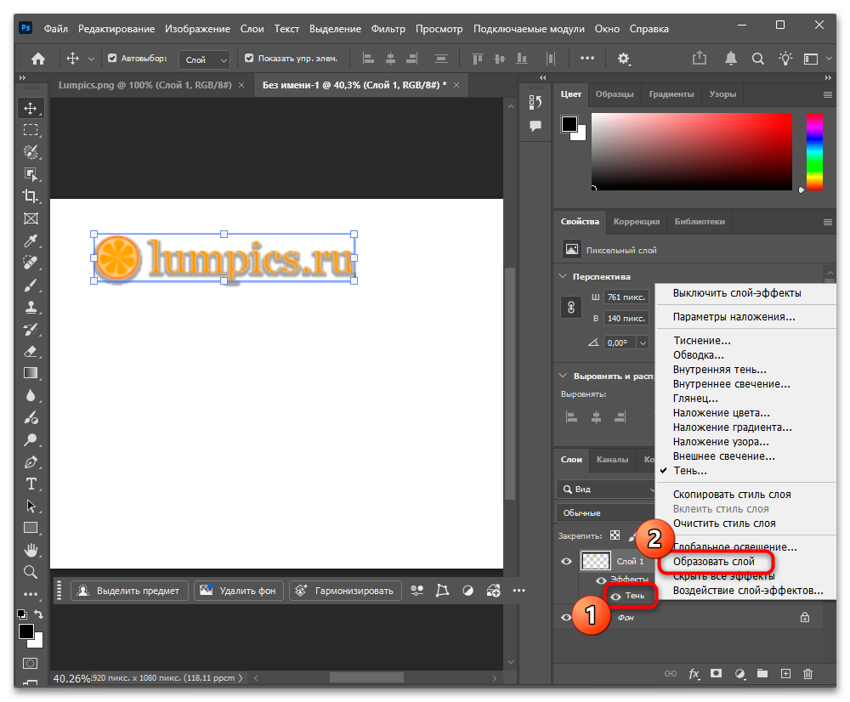Choose Выключить слой-эффекты
850x702 pixels.
point(737,292)
